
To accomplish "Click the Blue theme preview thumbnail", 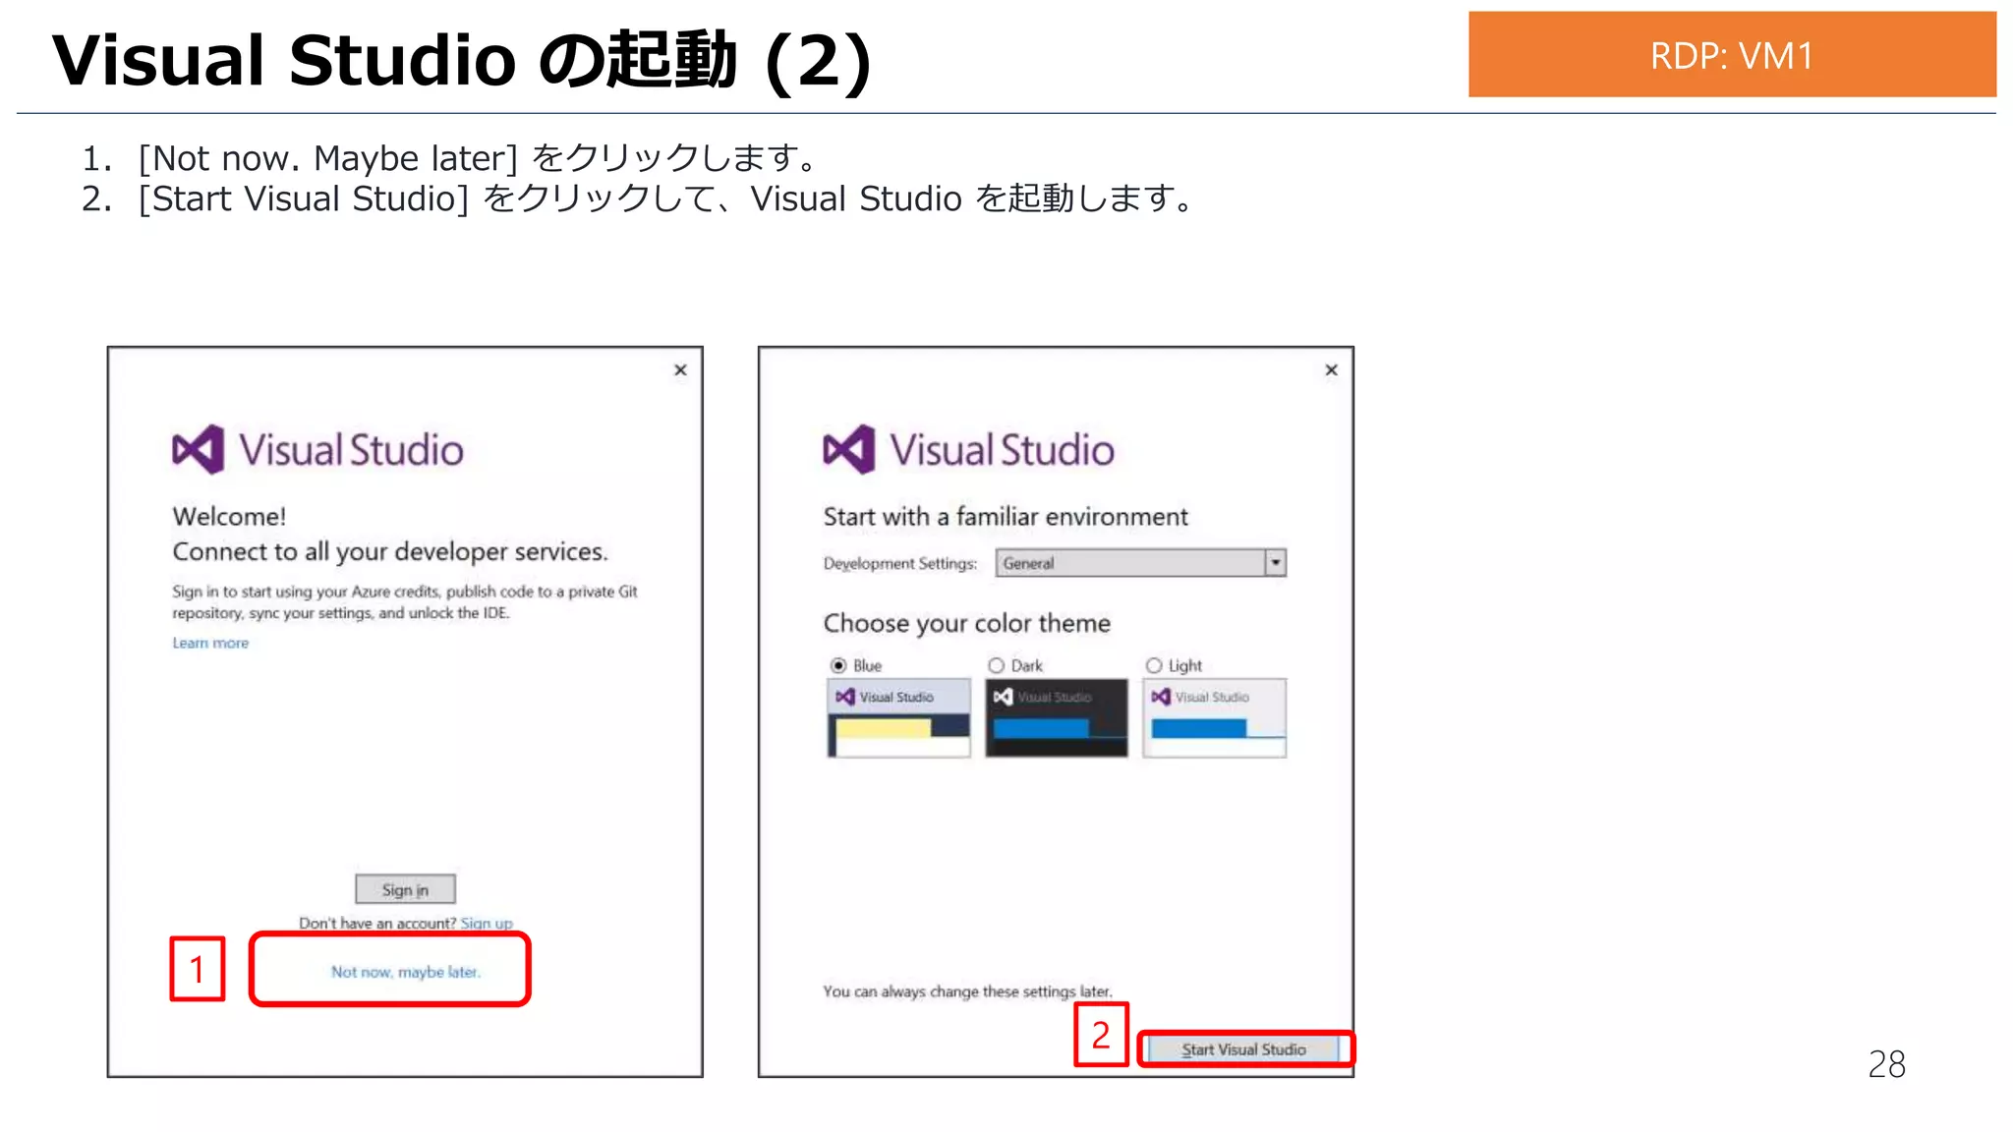I will [x=898, y=717].
